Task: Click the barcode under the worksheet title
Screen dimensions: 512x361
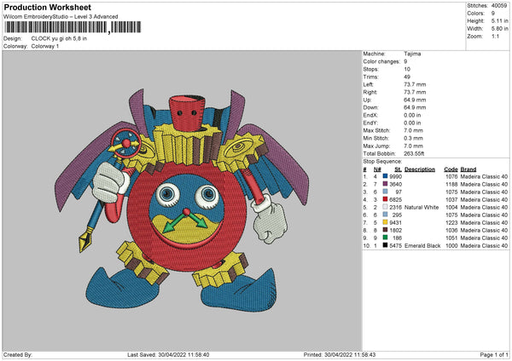Action: [73, 27]
